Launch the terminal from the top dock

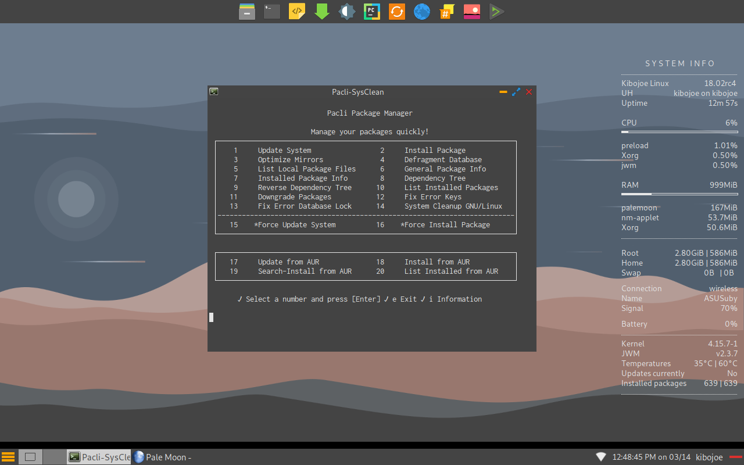tap(272, 12)
